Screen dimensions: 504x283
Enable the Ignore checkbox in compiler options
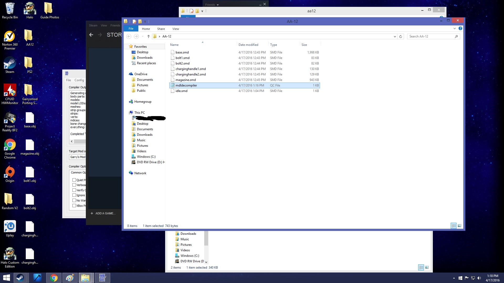(x=74, y=195)
